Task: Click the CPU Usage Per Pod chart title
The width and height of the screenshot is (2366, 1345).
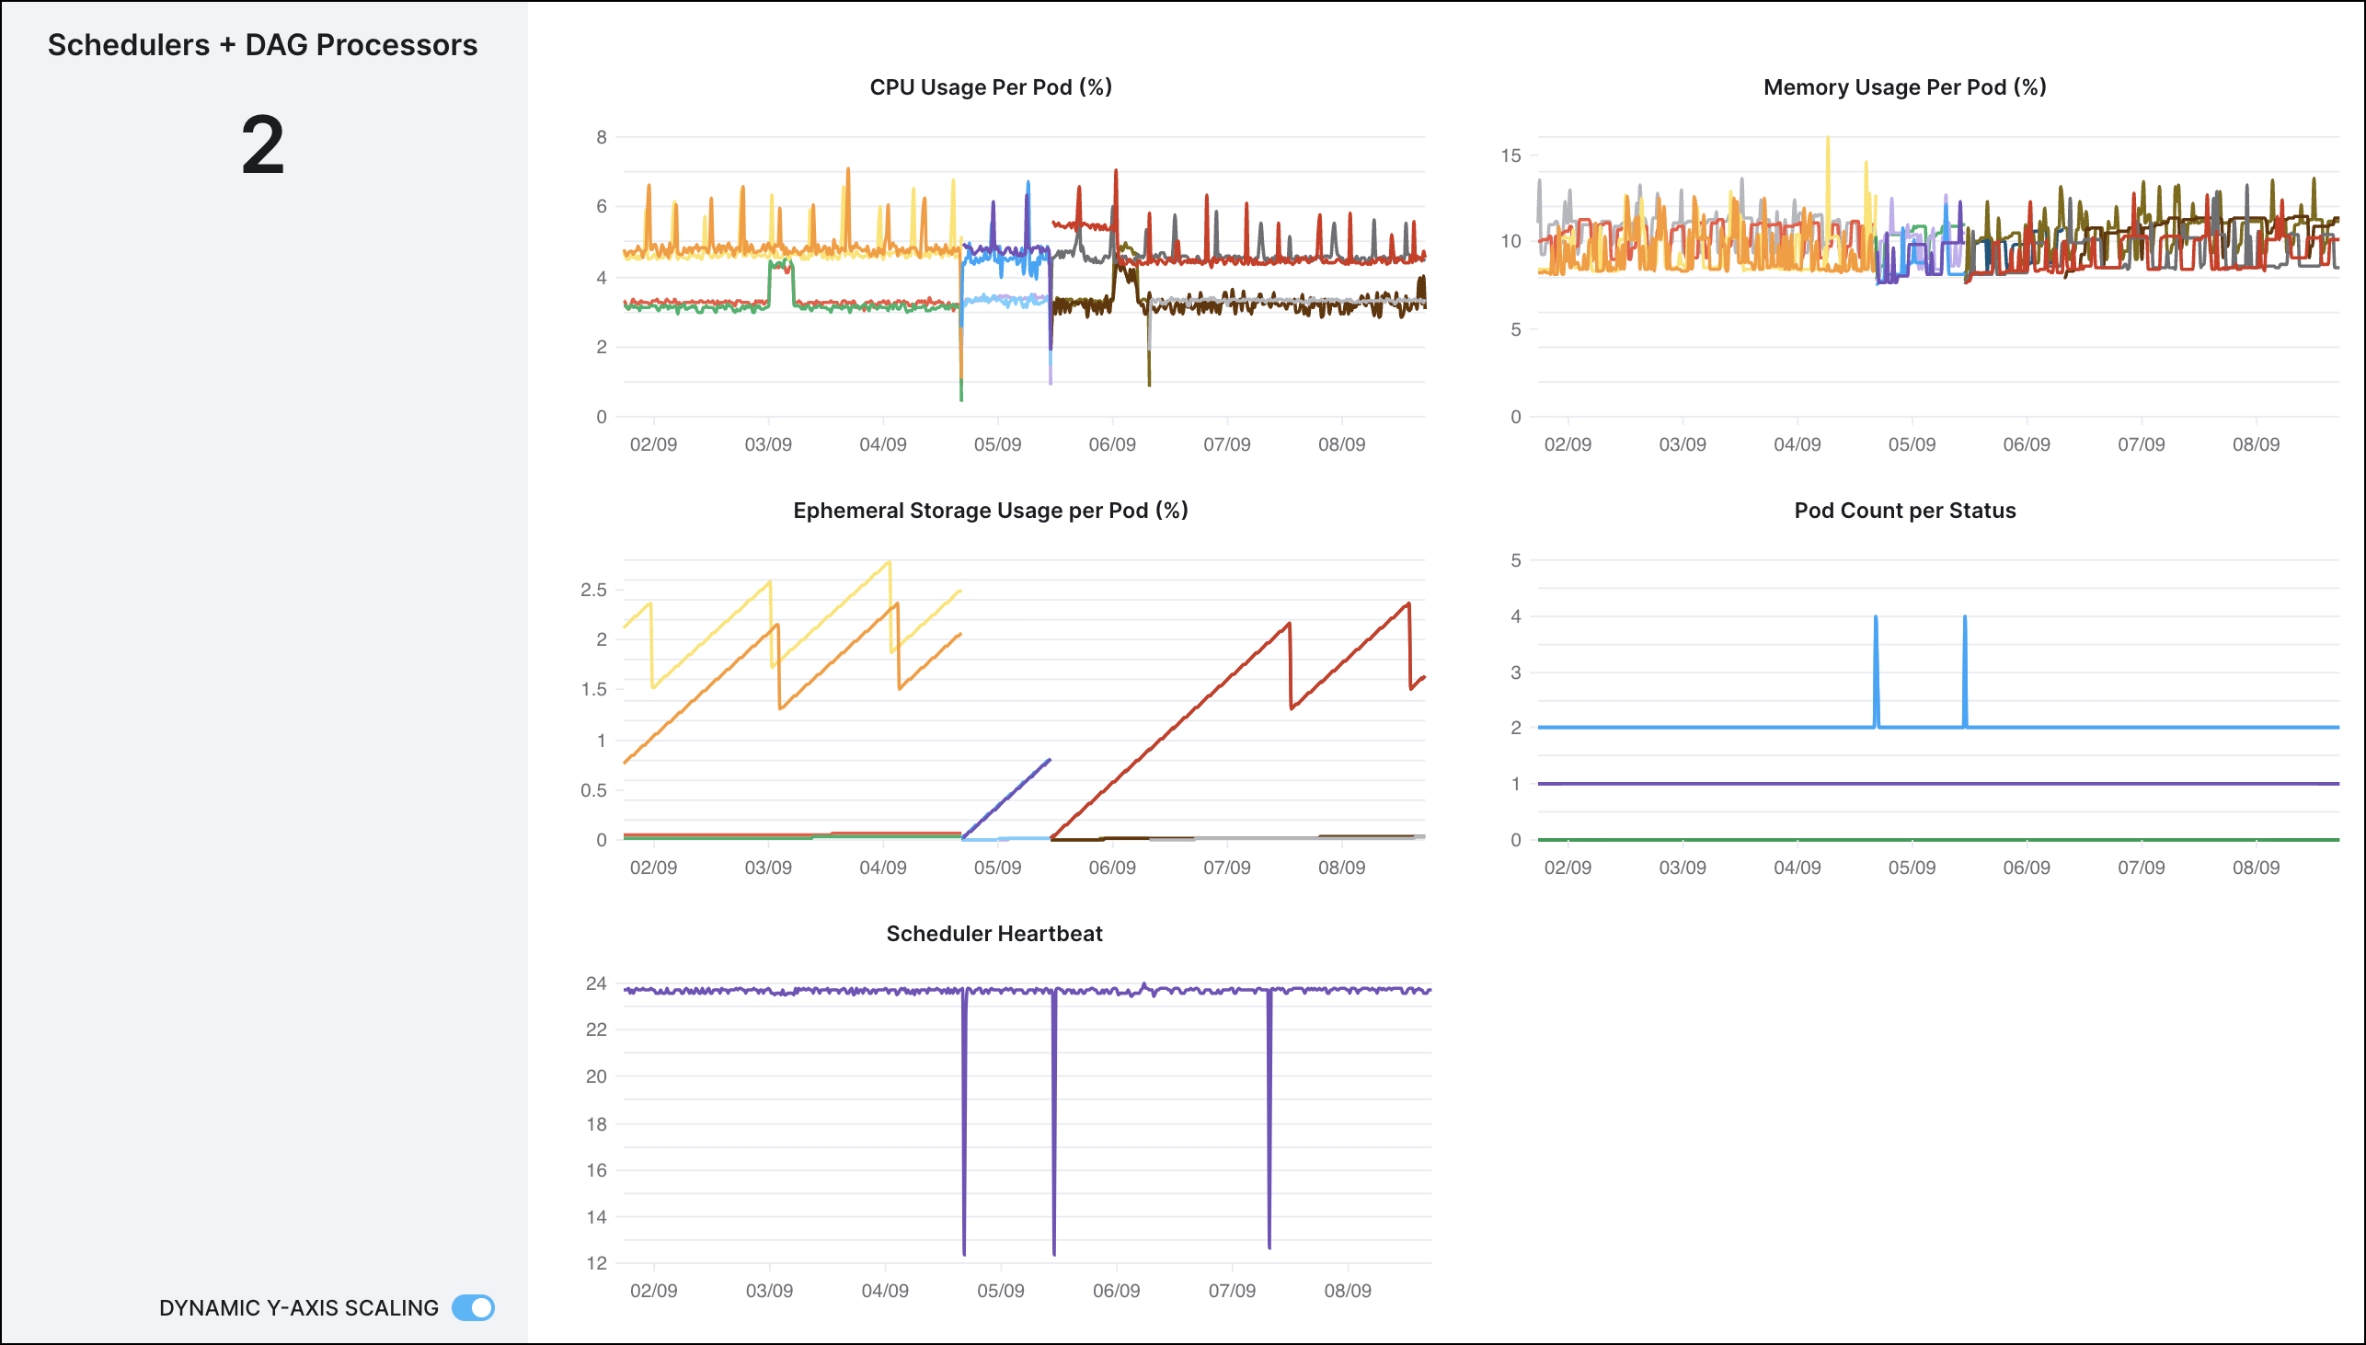Action: pos(991,87)
